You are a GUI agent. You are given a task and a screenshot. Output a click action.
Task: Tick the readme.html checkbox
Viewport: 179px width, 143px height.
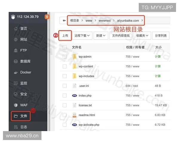65,115
